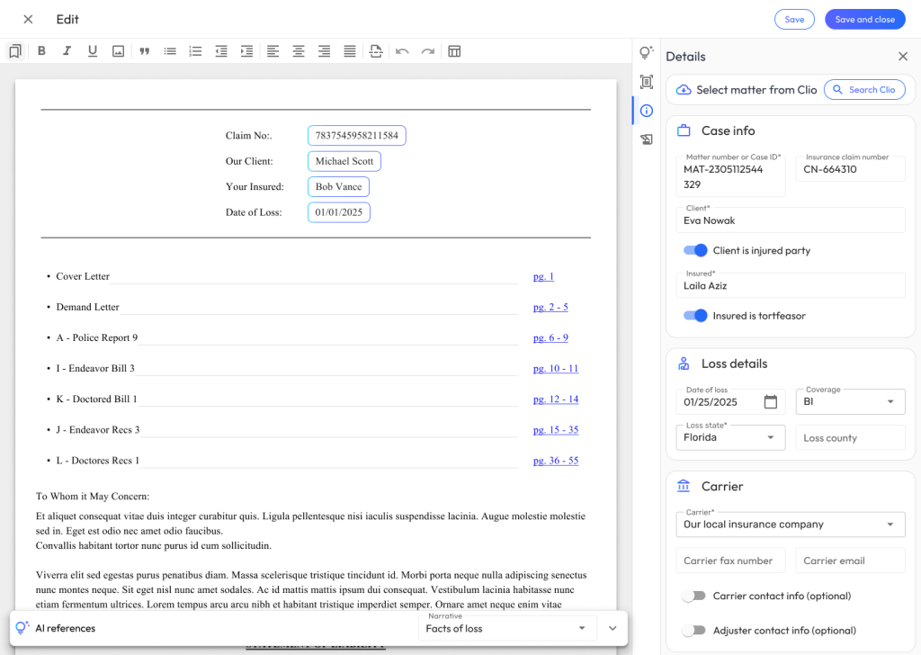Enable Carrier contact info (optional)
This screenshot has width=921, height=655.
click(693, 596)
